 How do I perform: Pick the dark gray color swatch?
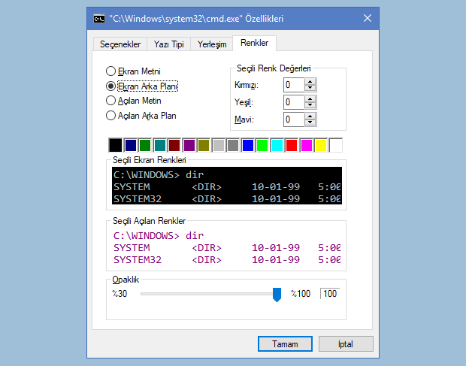(233, 145)
